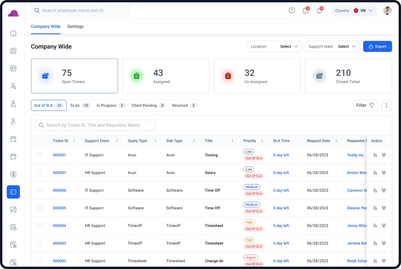Viewport: 401px width, 269px height.
Task: Click the team-assign icon for ticket 000006
Action: (x=384, y=190)
